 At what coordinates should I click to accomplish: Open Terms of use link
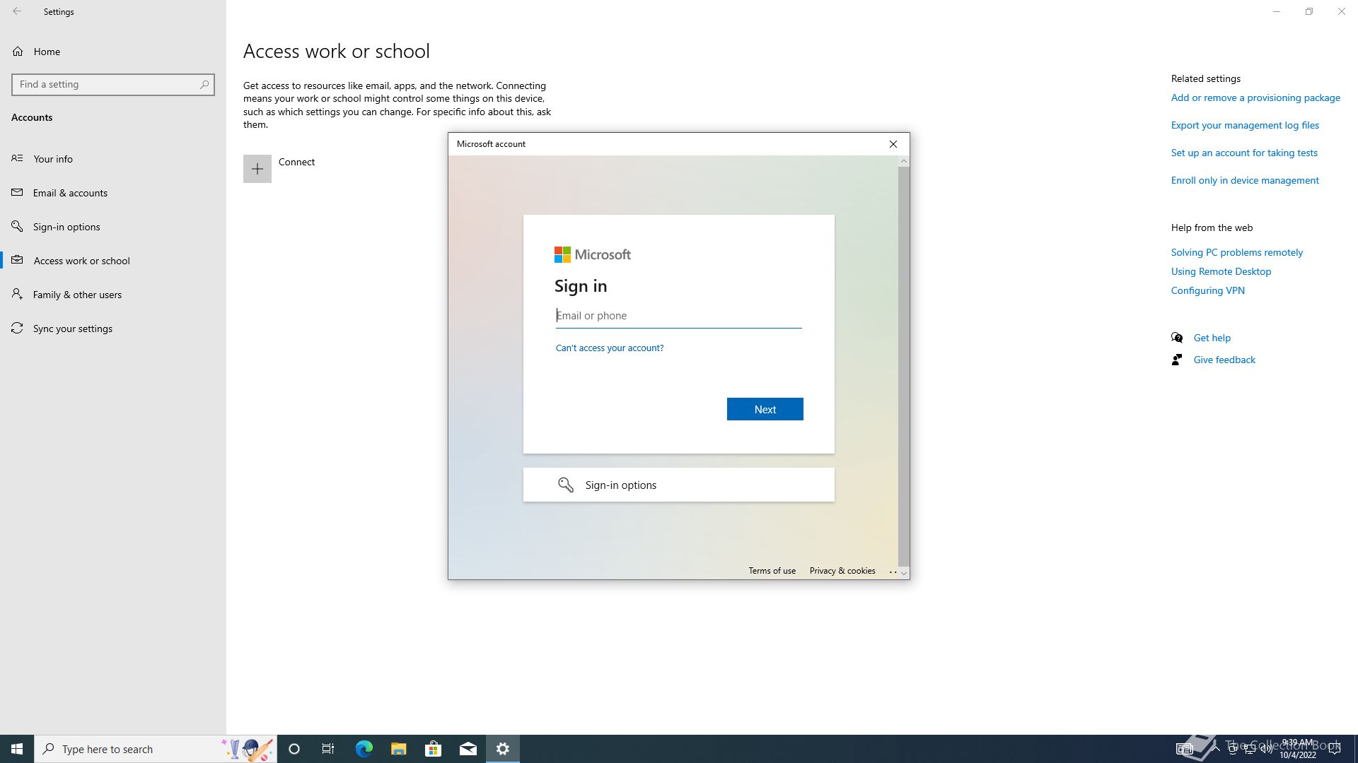[x=772, y=571]
